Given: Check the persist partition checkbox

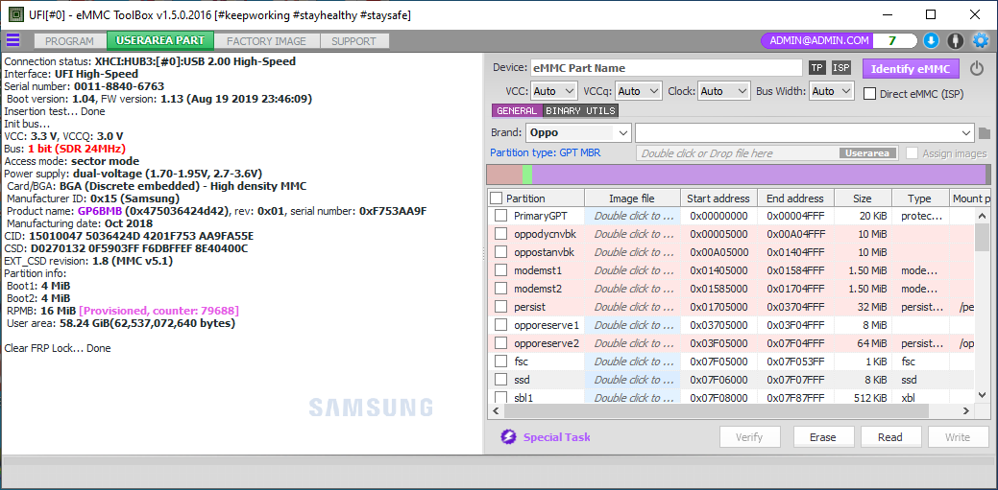Looking at the screenshot, I should pyautogui.click(x=500, y=307).
